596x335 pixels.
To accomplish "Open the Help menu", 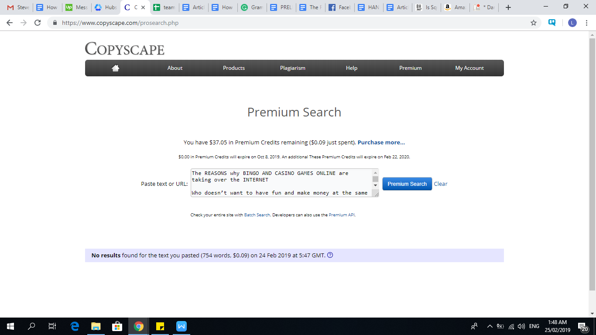I will 352,68.
